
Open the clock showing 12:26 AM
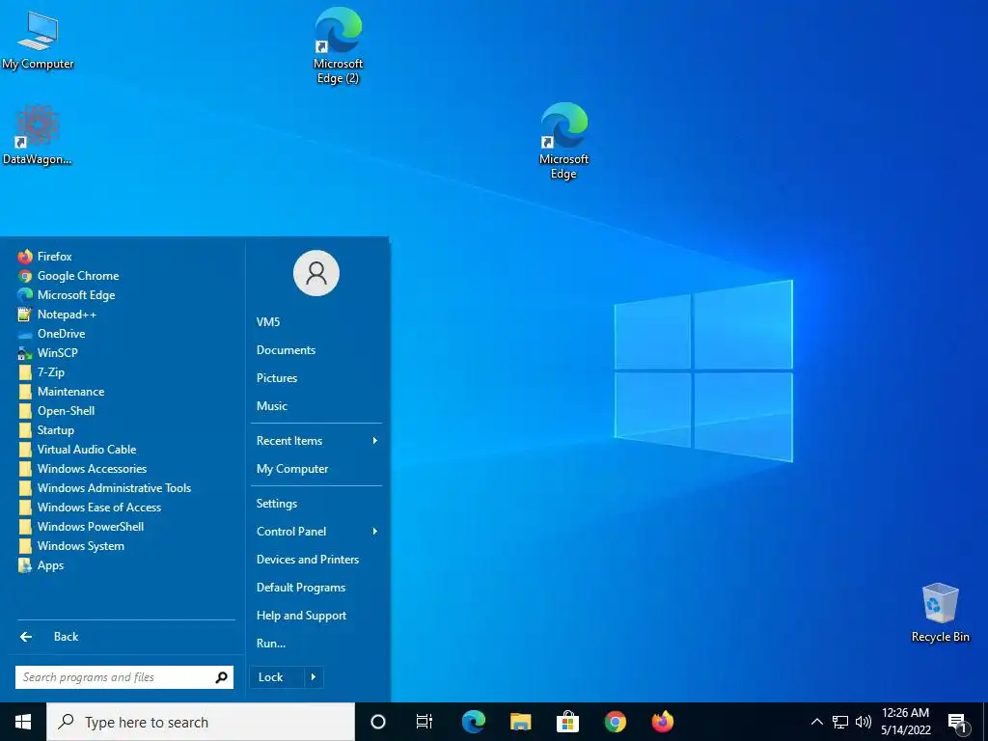[x=905, y=722]
